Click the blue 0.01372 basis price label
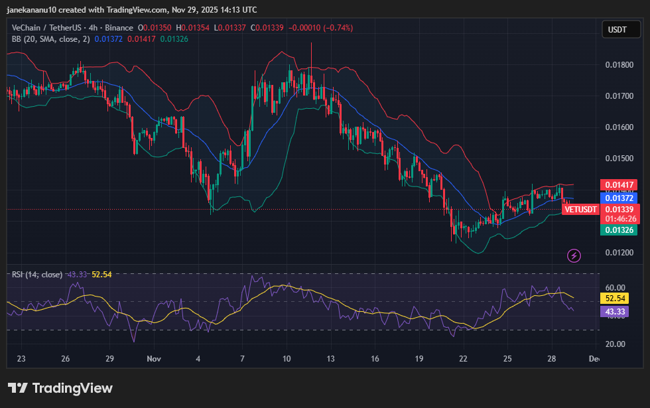This screenshot has height=408, width=650. (x=618, y=198)
